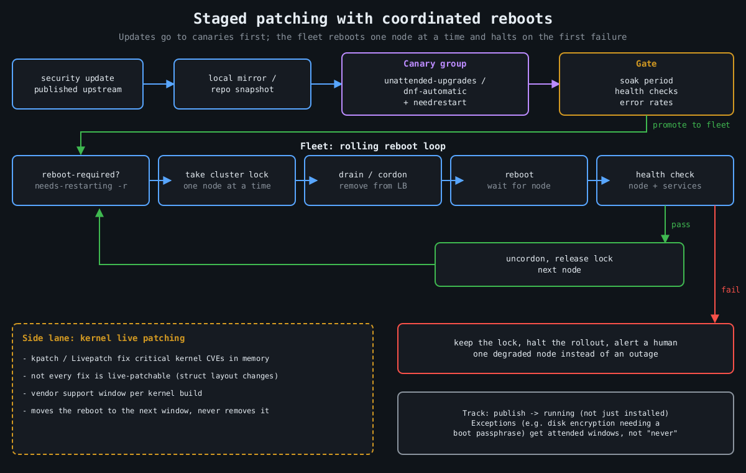This screenshot has width=746, height=473.
Task: Click the 'Canary group' heading
Action: (x=435, y=63)
